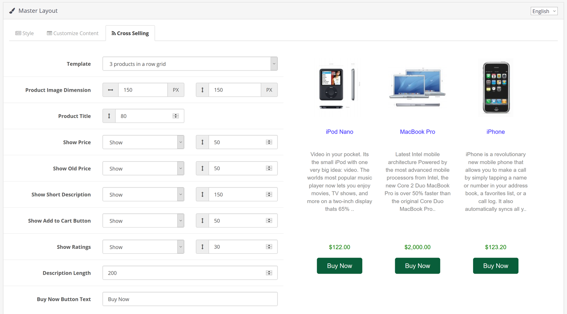Click the image height arrow icon
Image resolution: width=567 pixels, height=314 pixels.
(202, 90)
